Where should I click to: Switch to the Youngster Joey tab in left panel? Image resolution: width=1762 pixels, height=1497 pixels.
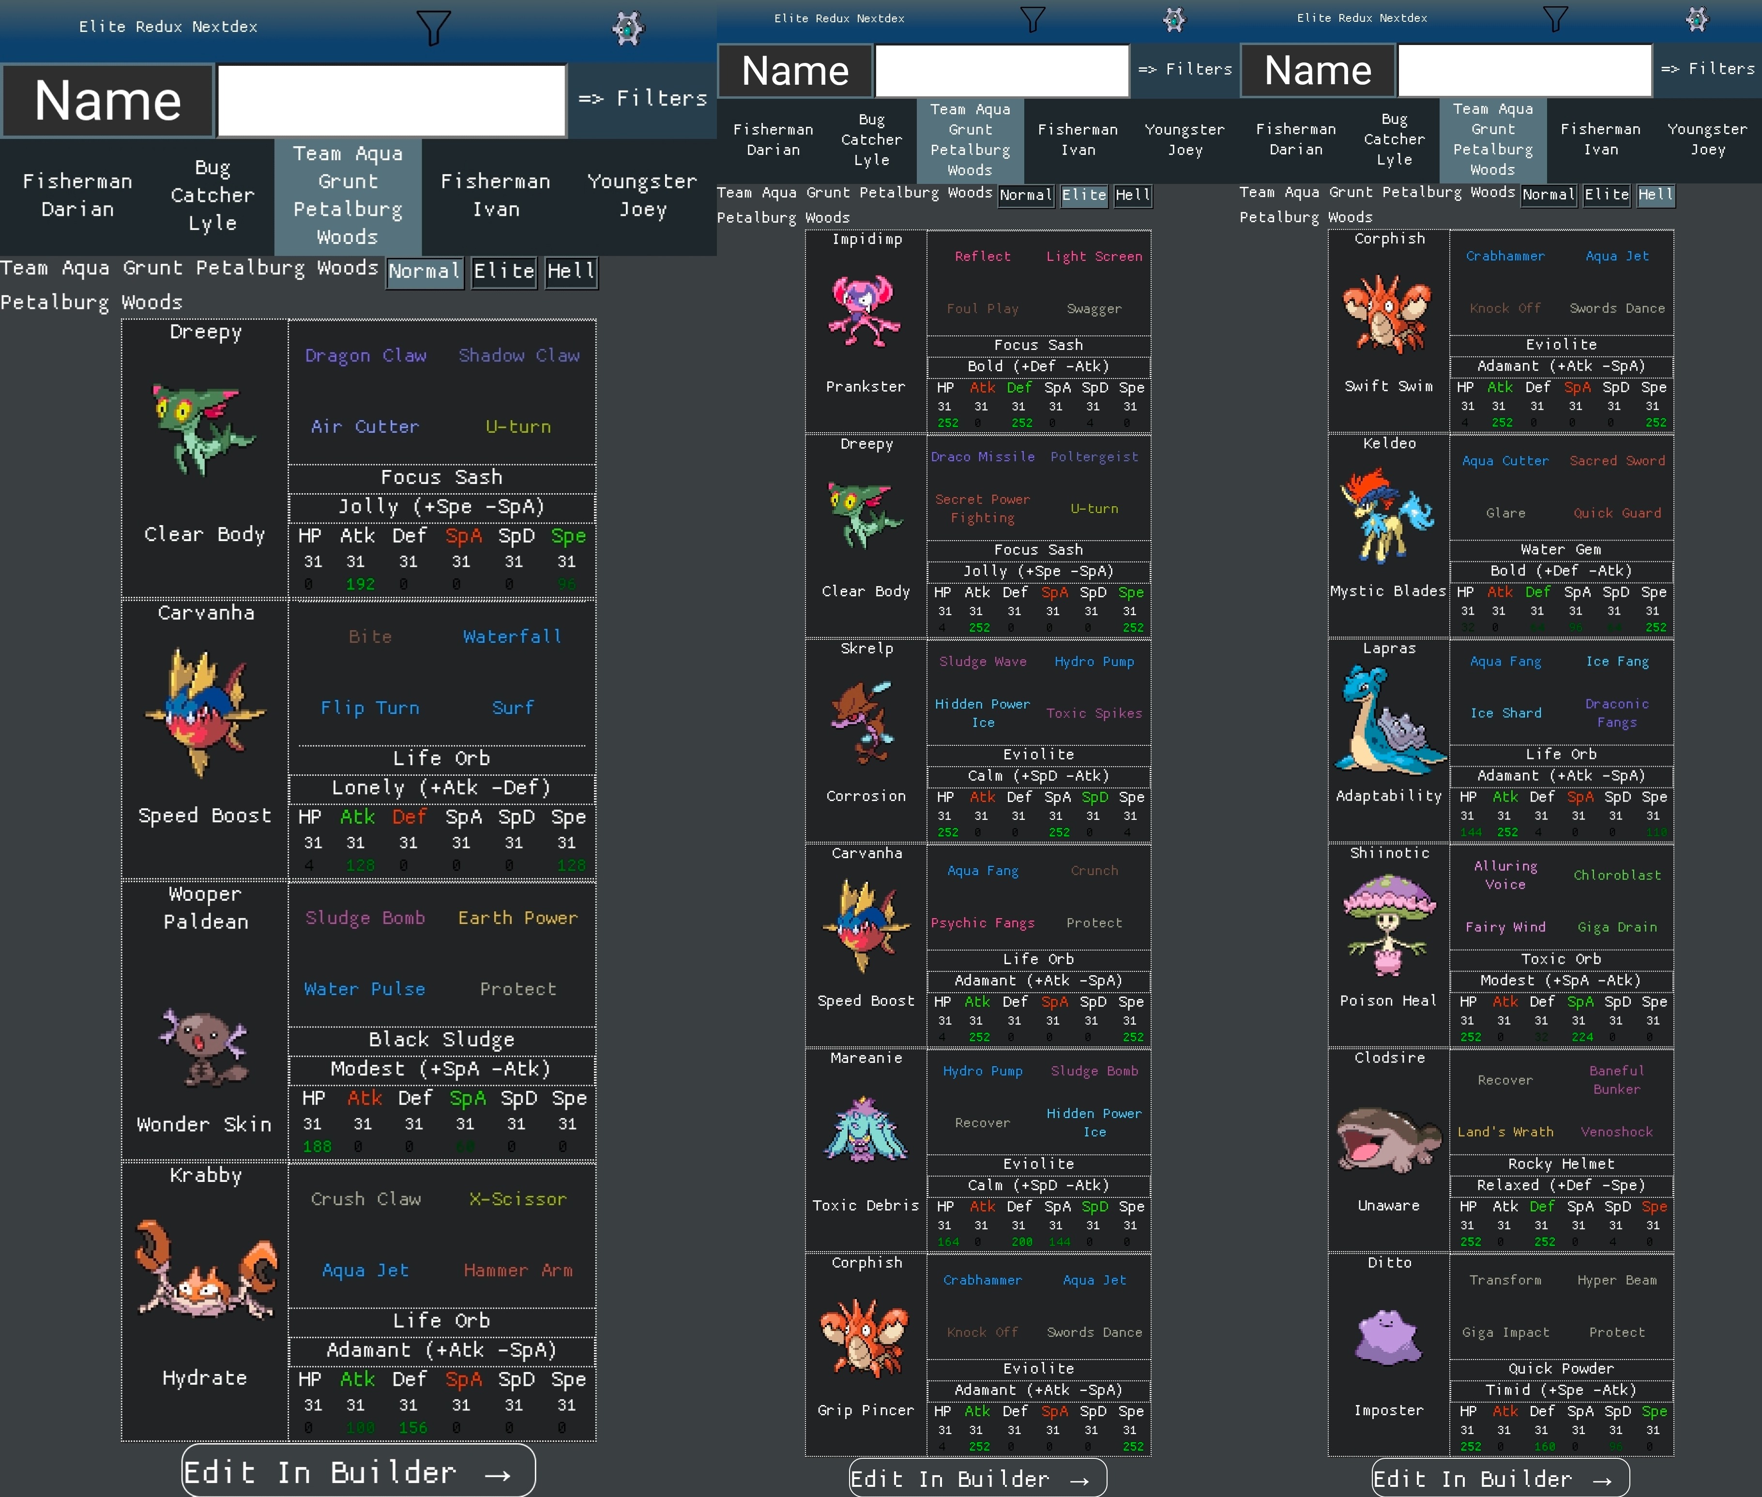point(642,195)
